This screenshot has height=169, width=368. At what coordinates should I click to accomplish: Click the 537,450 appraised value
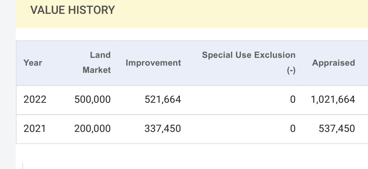coord(337,129)
